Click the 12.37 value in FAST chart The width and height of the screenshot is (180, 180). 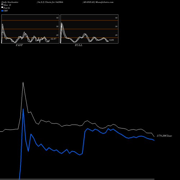(x=53, y=39)
